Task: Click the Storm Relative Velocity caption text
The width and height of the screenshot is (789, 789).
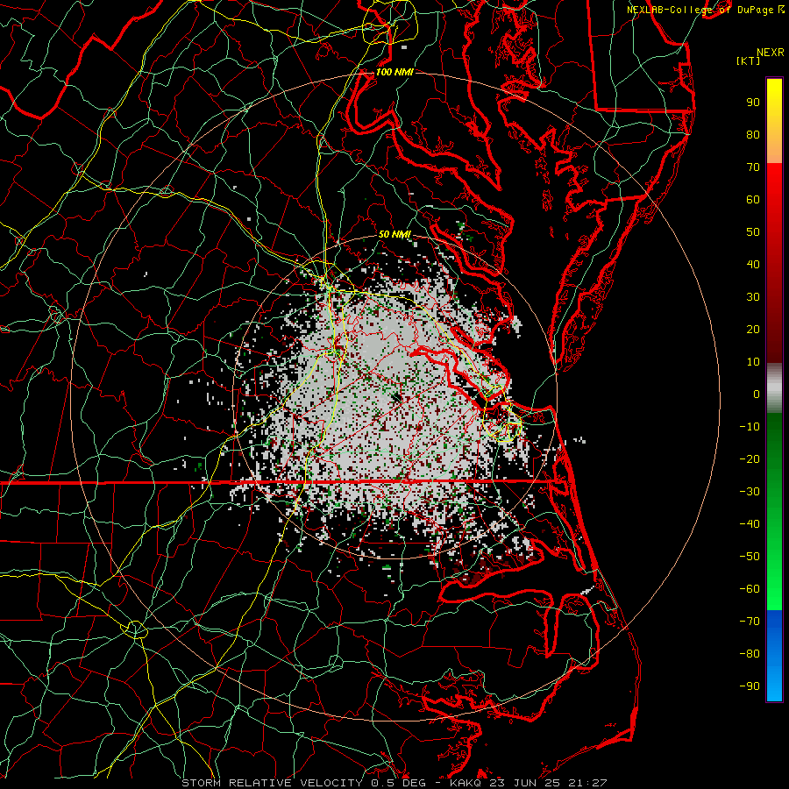Action: click(394, 783)
